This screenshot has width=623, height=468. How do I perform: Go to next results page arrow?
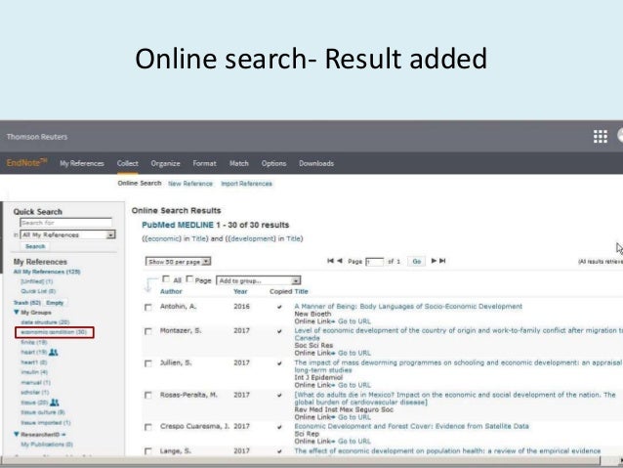(x=434, y=261)
